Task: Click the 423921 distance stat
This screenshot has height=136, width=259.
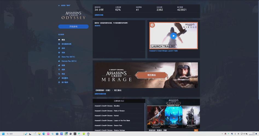Action: [182, 10]
